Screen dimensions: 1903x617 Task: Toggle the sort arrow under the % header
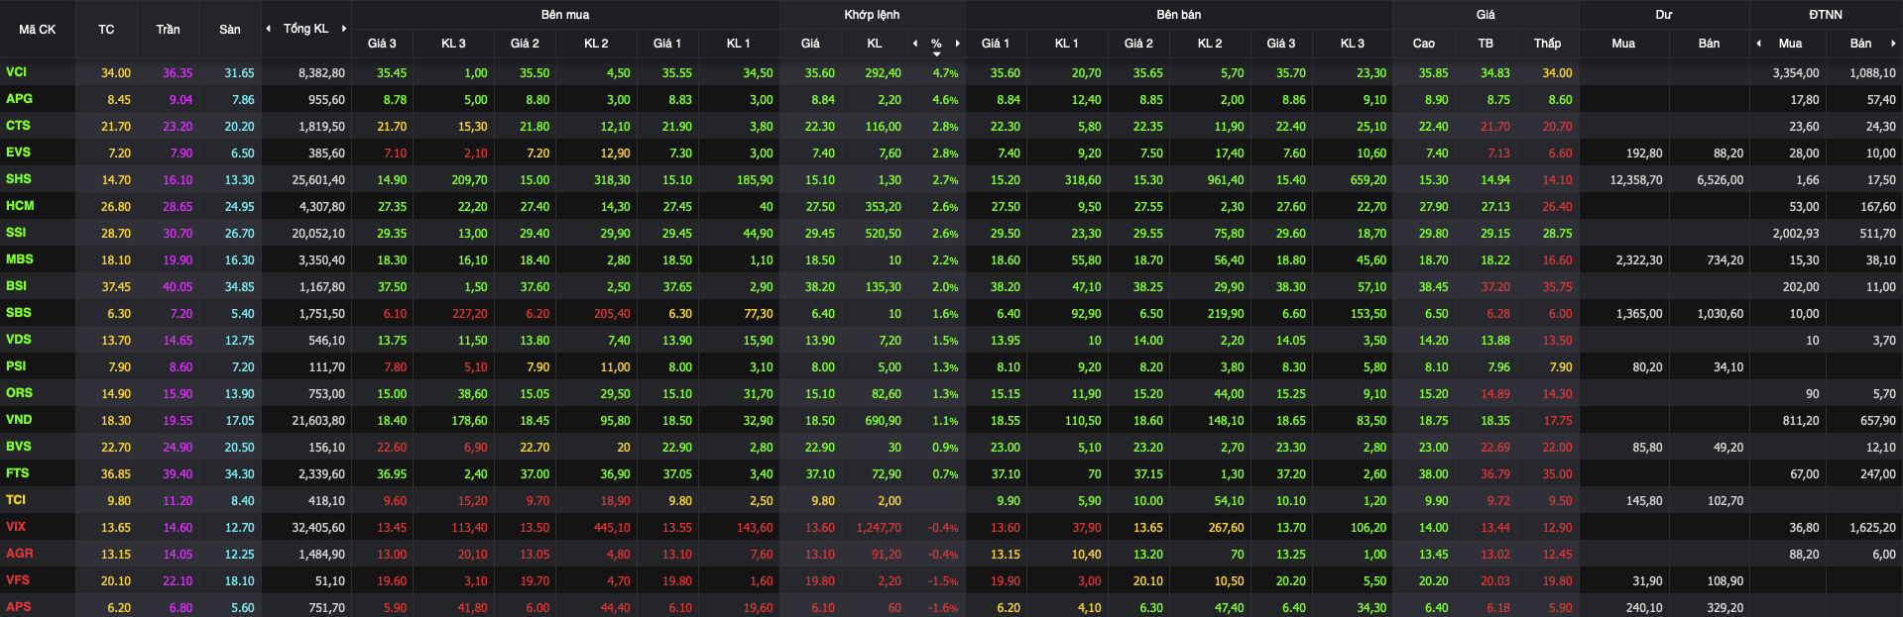tap(936, 53)
